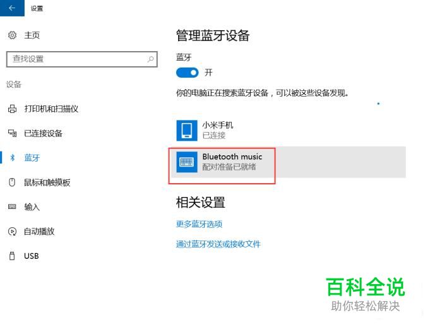Focus the 查找设置 search box
The image size is (437, 334).
coord(82,59)
